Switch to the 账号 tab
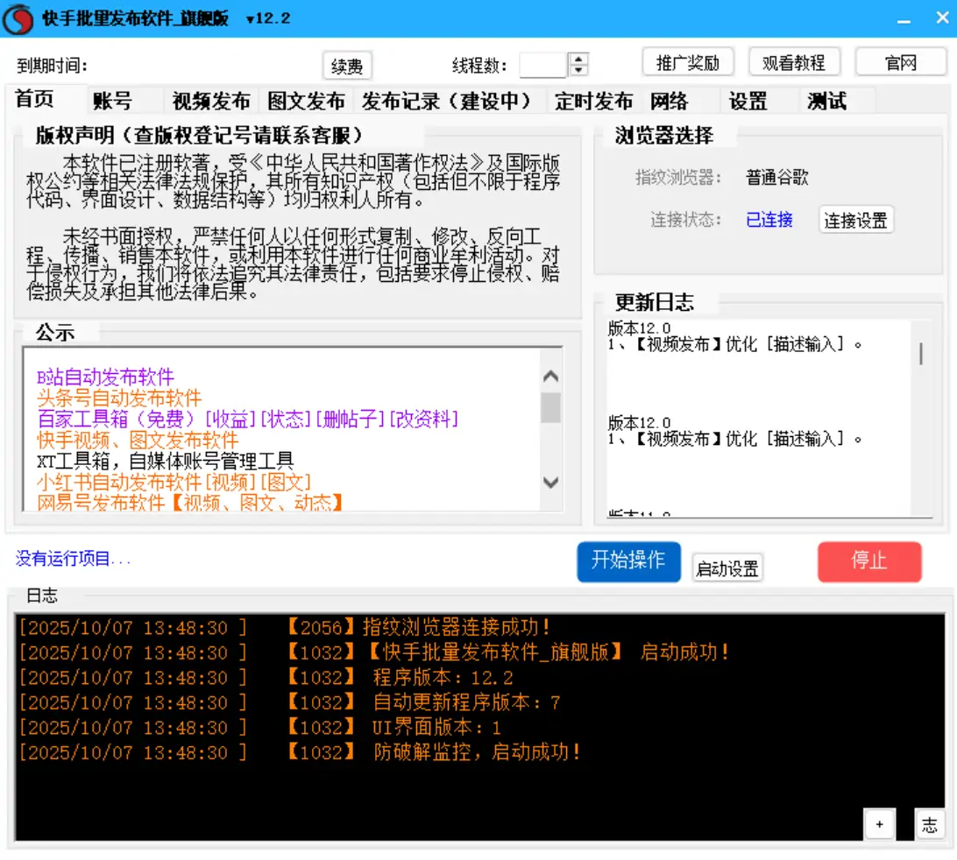957x860 pixels. 112,102
